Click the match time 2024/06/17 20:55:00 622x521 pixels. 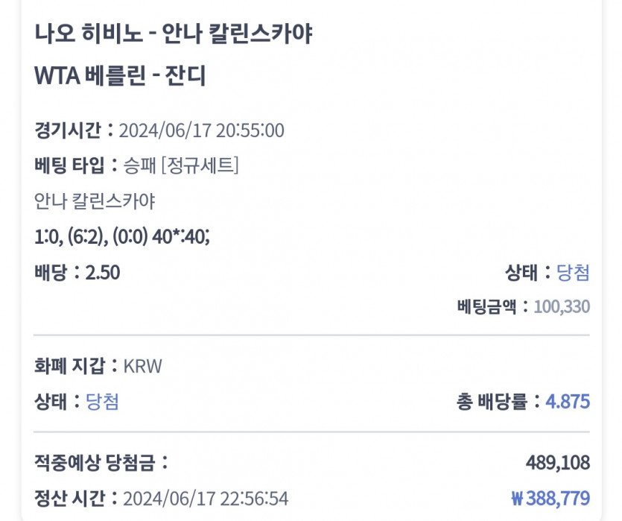point(201,131)
